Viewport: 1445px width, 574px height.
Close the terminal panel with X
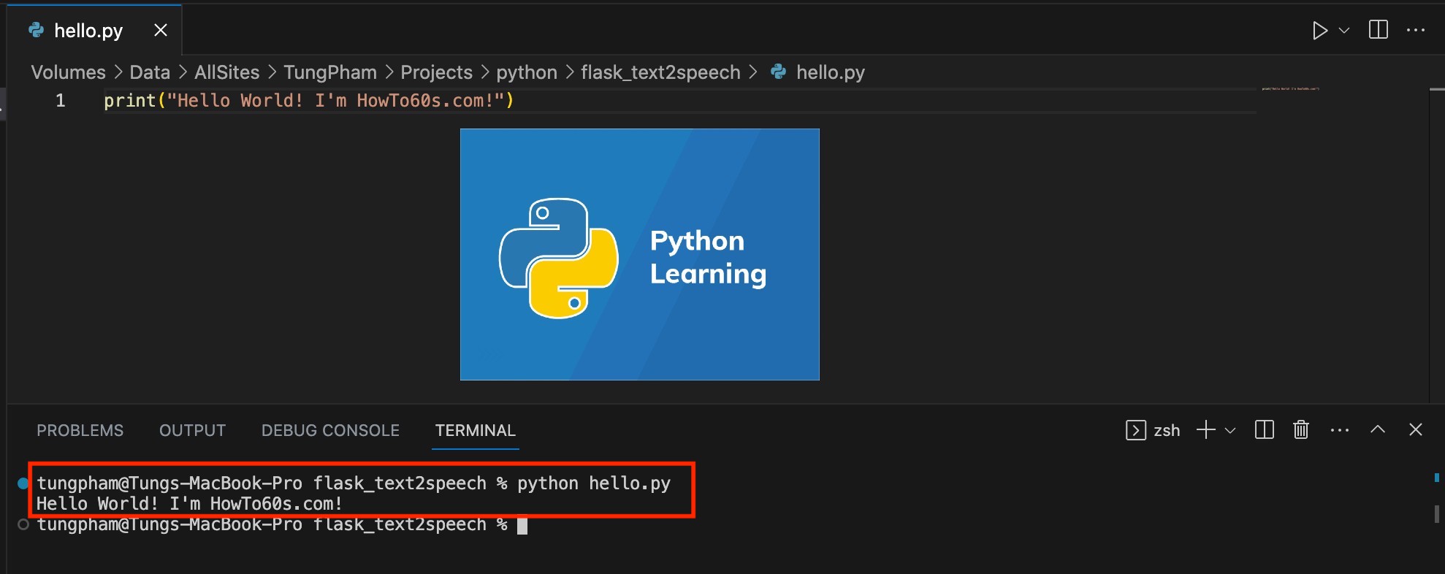pos(1416,429)
